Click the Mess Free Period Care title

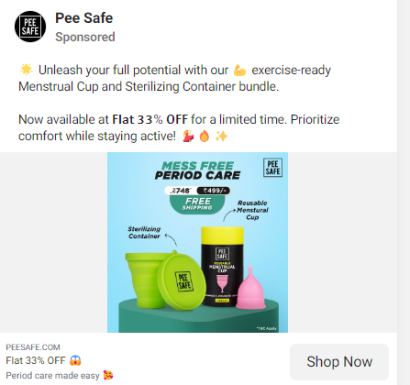197,170
